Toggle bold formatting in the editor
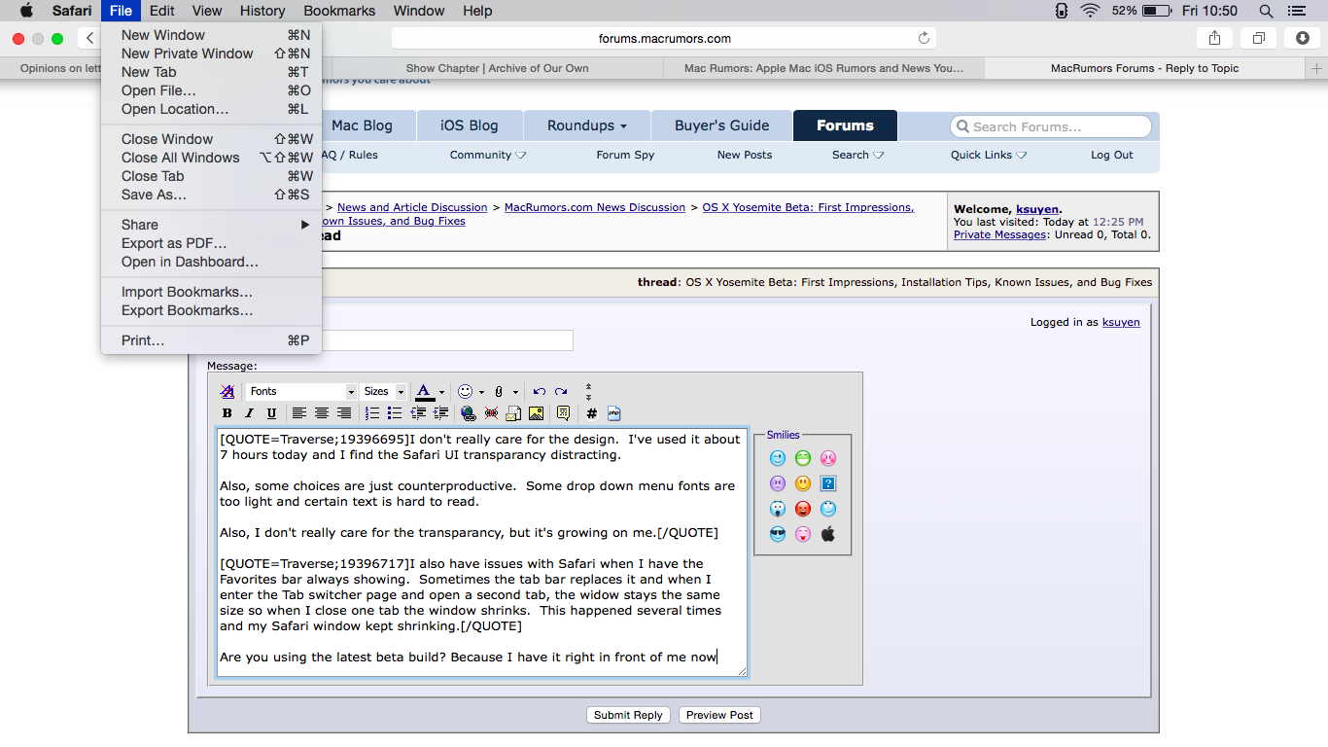Image resolution: width=1328 pixels, height=747 pixels. [x=227, y=413]
